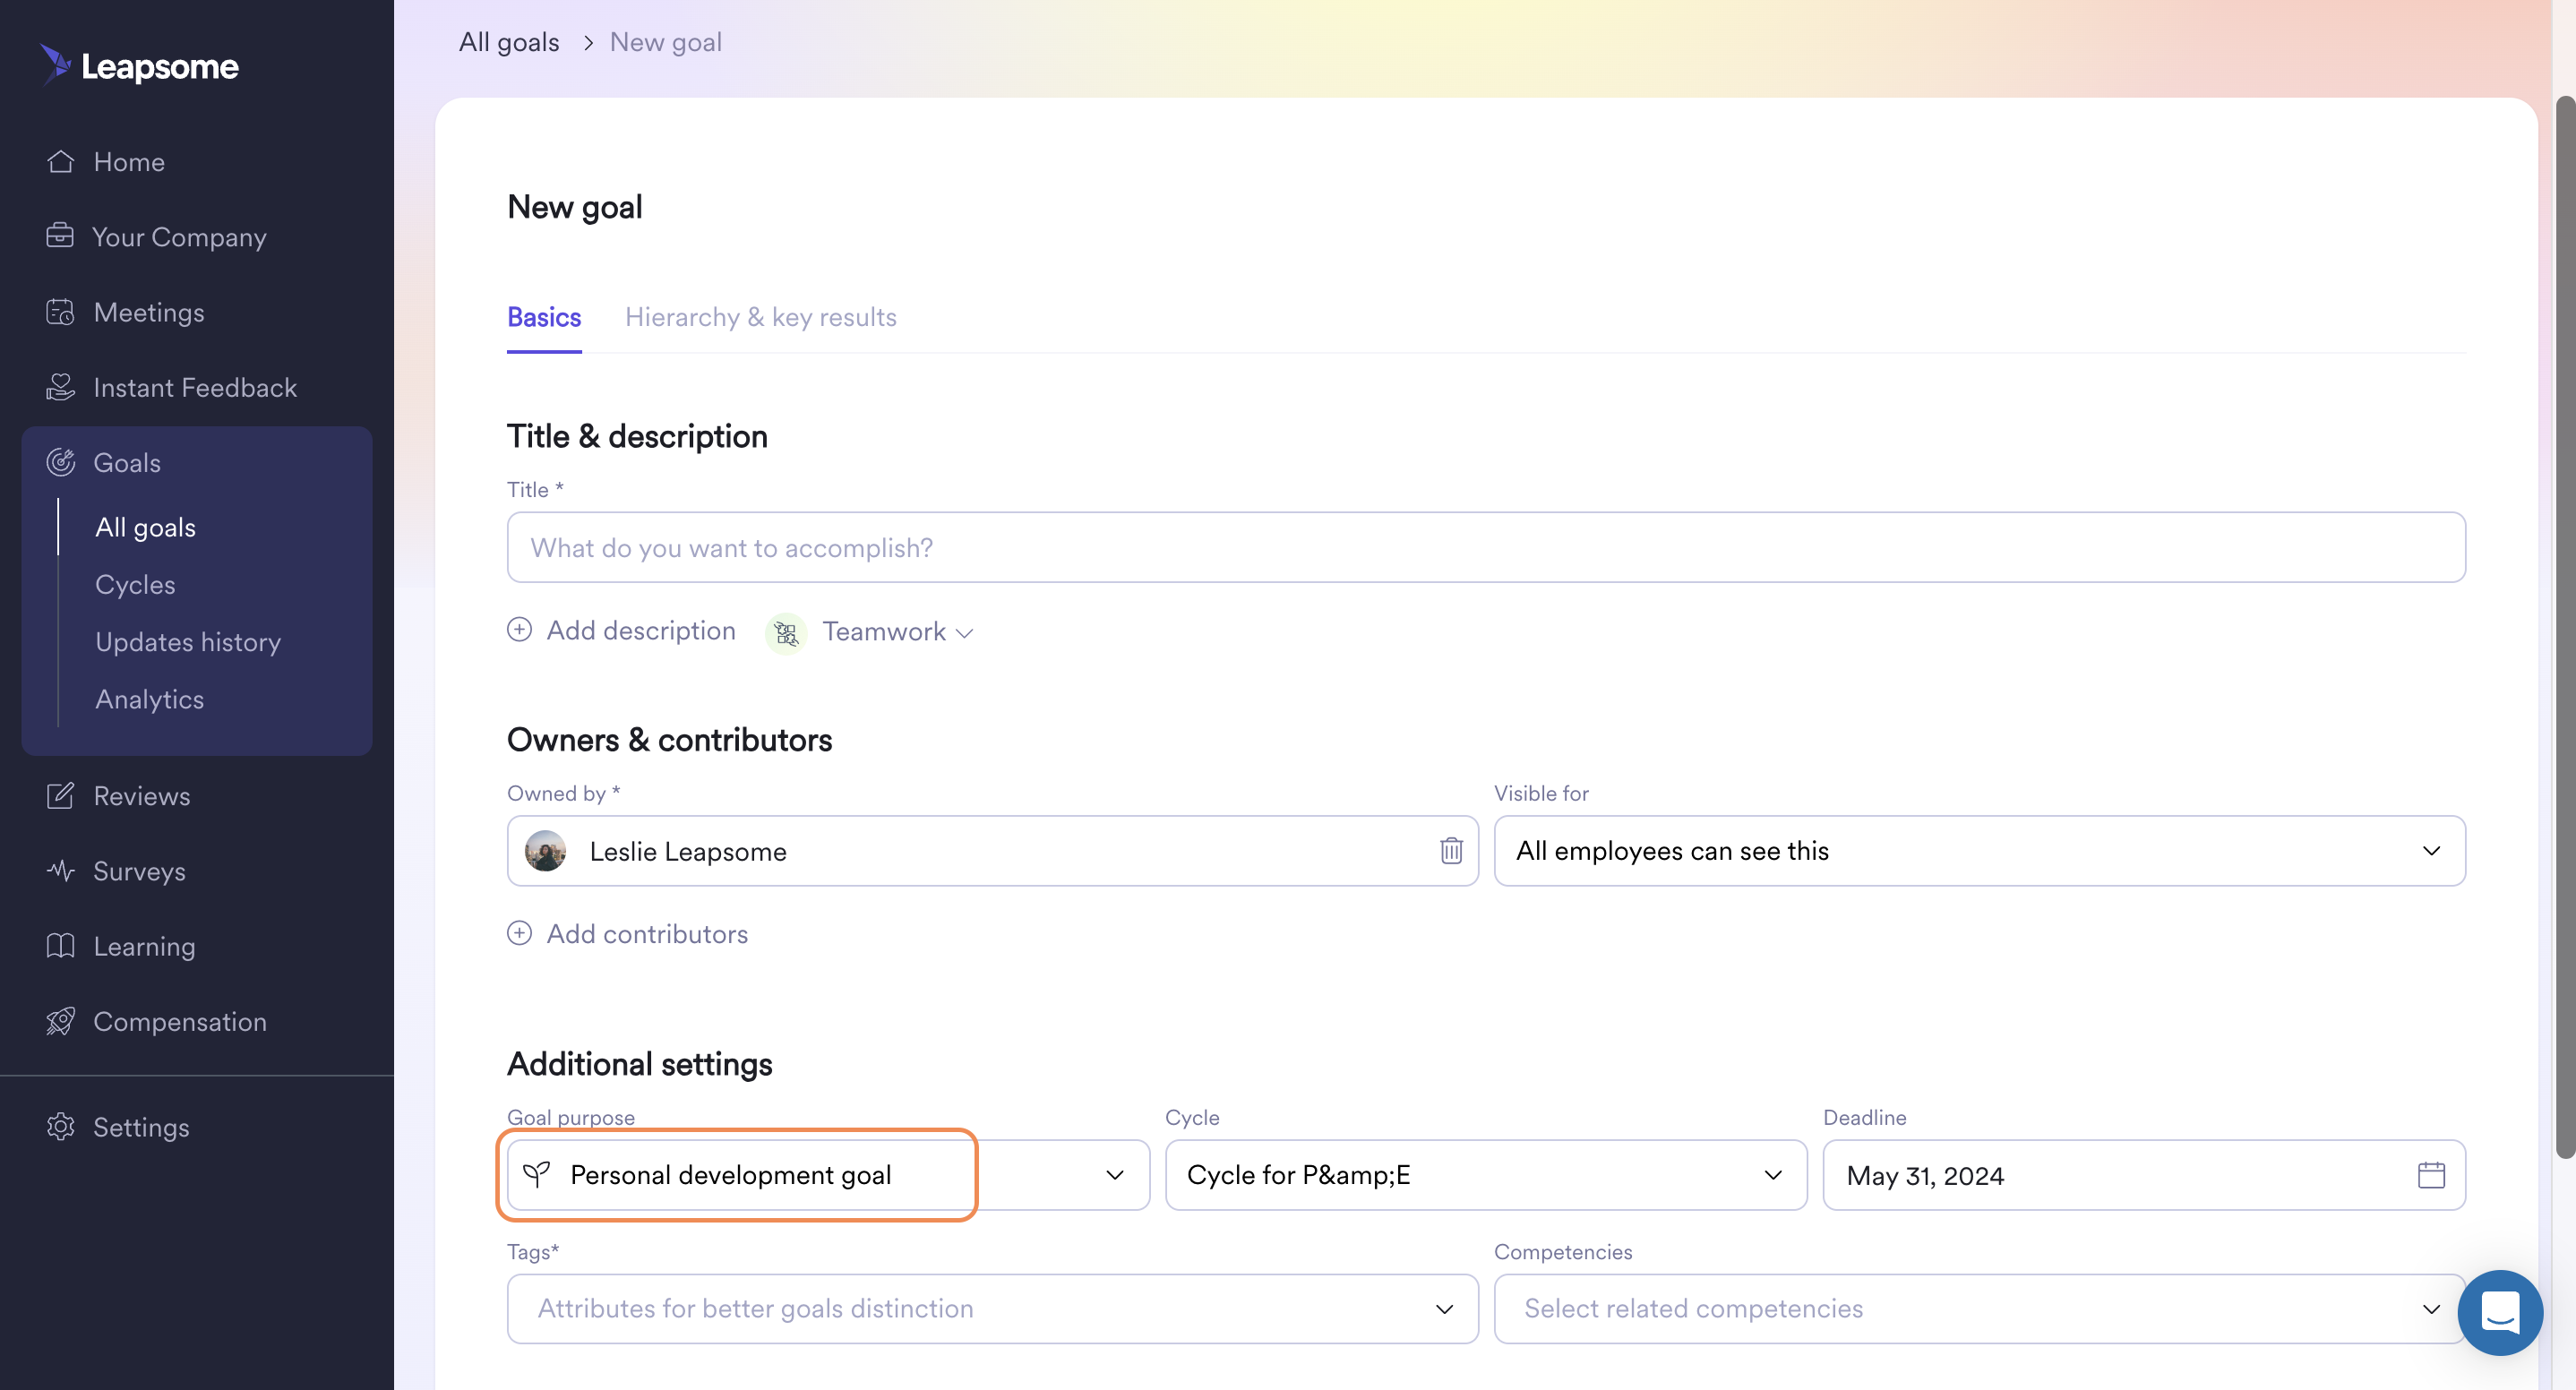The image size is (2576, 1390).
Task: Open the Cycle dropdown
Action: [1486, 1175]
